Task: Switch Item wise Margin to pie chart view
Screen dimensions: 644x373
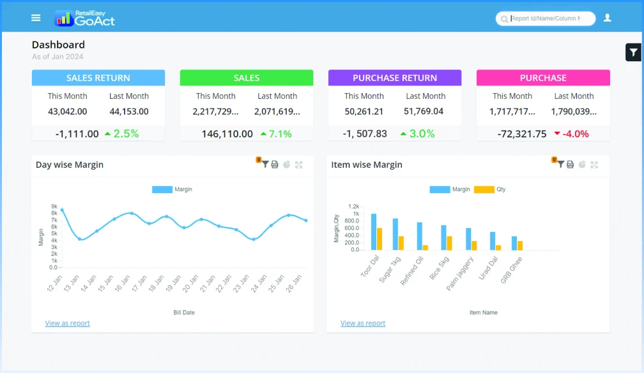Action: tap(582, 165)
